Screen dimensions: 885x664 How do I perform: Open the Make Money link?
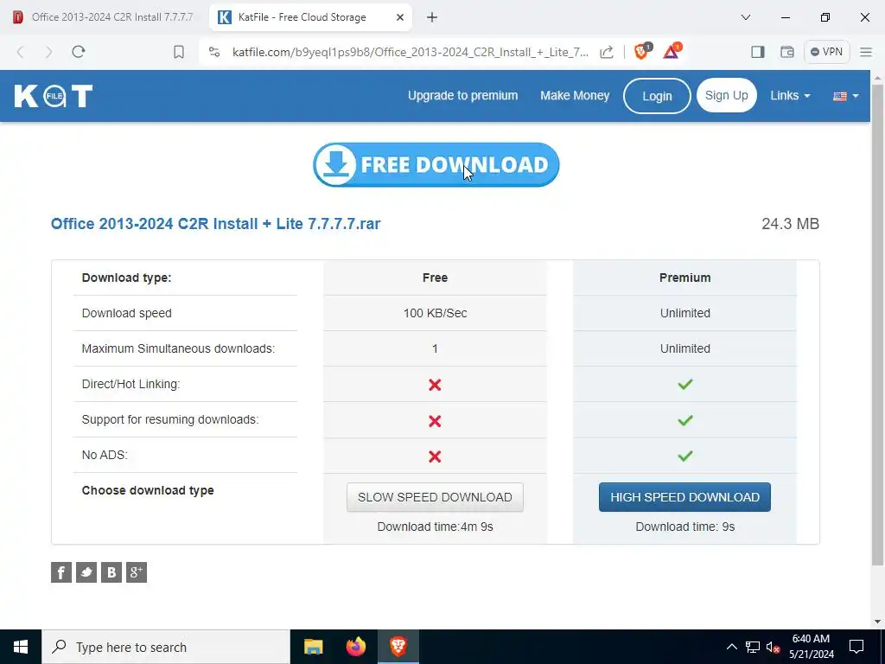point(575,95)
